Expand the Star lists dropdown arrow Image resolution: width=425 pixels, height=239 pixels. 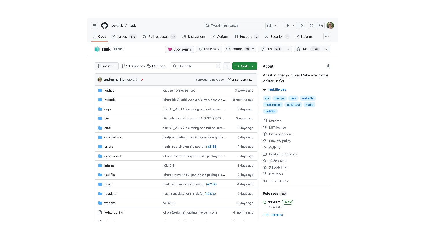pos(327,49)
